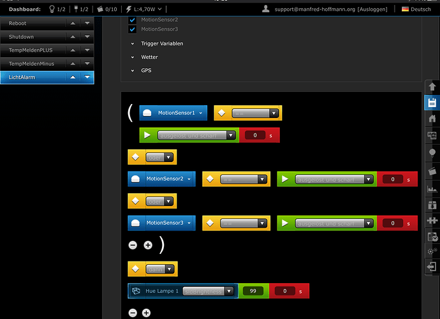Open the settings gears icon in sidebar
The image size is (440, 319).
[432, 251]
